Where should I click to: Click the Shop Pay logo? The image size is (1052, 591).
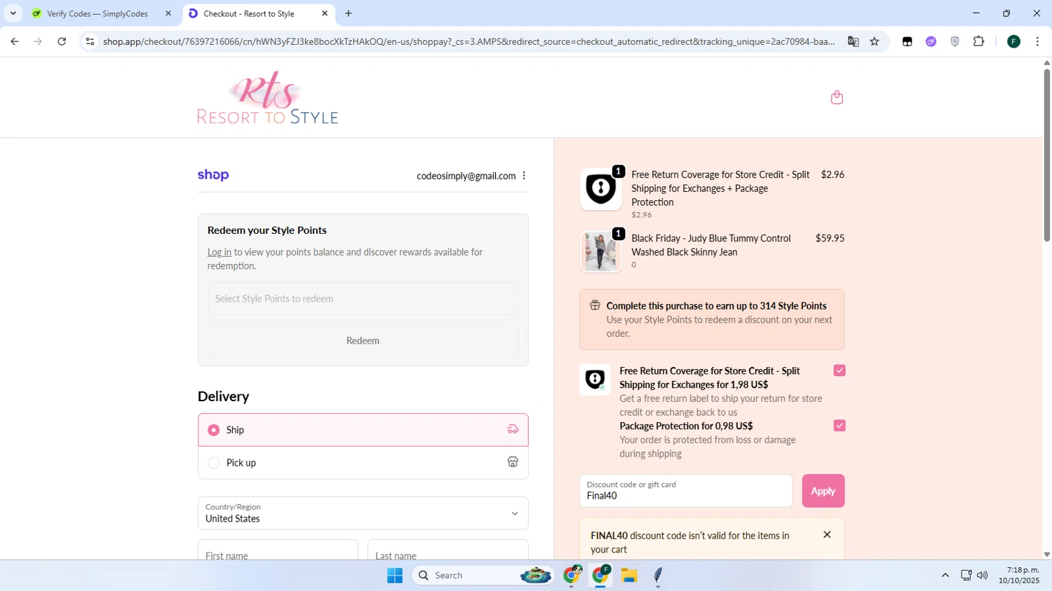(213, 175)
